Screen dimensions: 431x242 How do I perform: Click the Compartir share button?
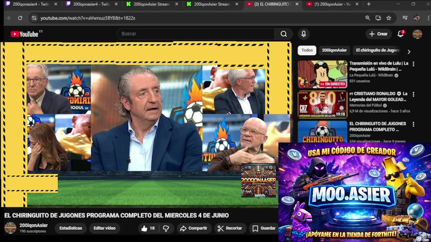[x=194, y=228]
